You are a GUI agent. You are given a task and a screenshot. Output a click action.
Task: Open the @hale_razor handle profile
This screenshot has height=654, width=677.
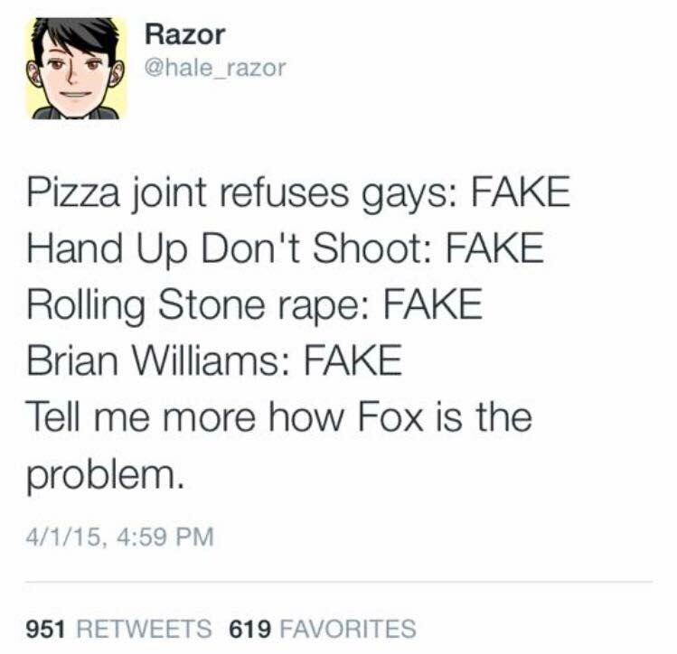click(215, 68)
